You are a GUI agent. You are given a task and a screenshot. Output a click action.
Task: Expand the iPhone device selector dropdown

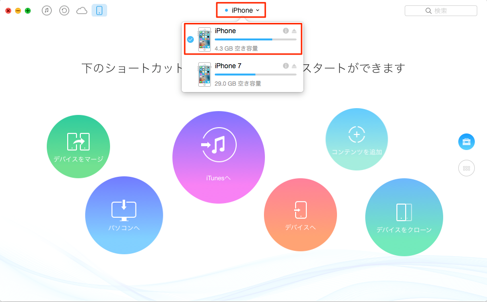(242, 10)
